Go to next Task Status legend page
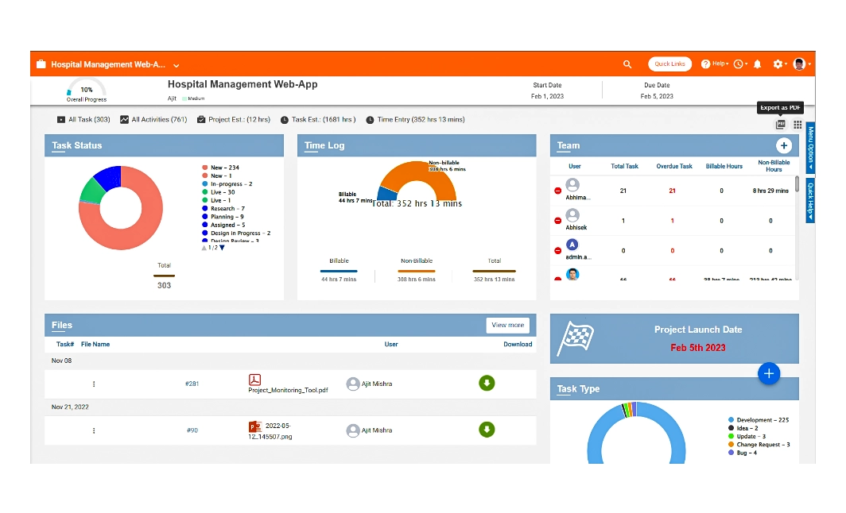 click(x=222, y=248)
